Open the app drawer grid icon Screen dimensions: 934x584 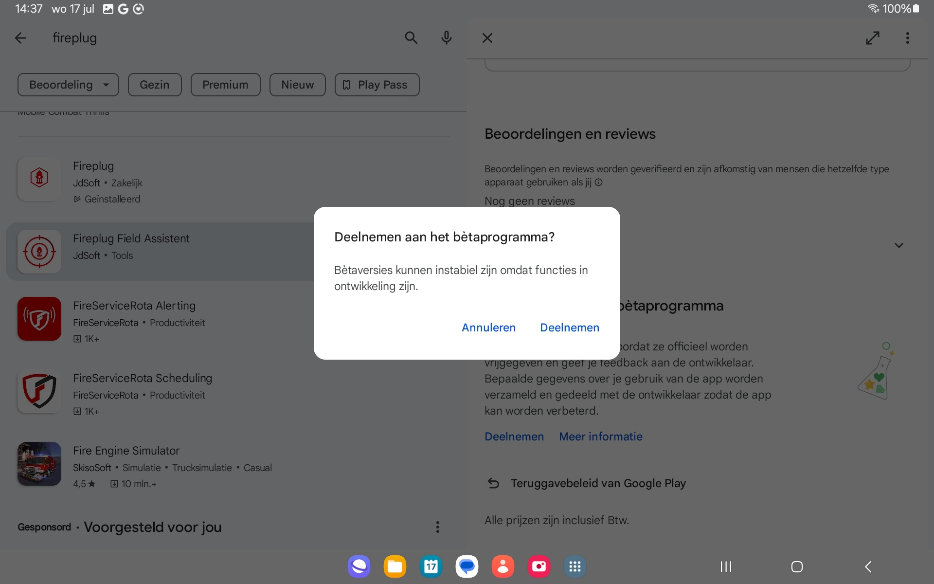click(x=575, y=566)
